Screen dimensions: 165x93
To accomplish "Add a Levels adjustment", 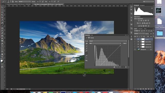I will (141, 21).
